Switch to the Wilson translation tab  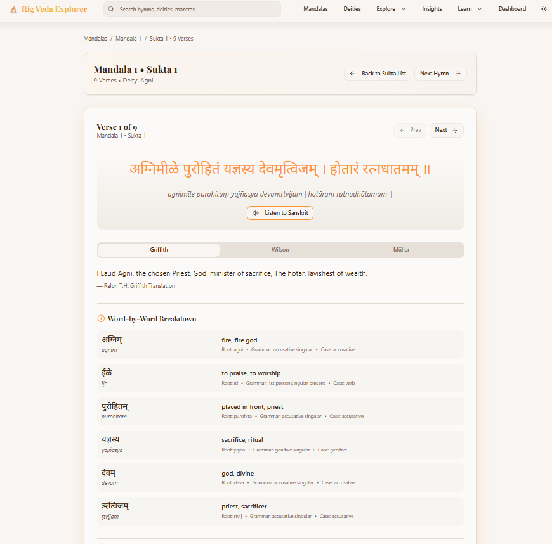[280, 250]
